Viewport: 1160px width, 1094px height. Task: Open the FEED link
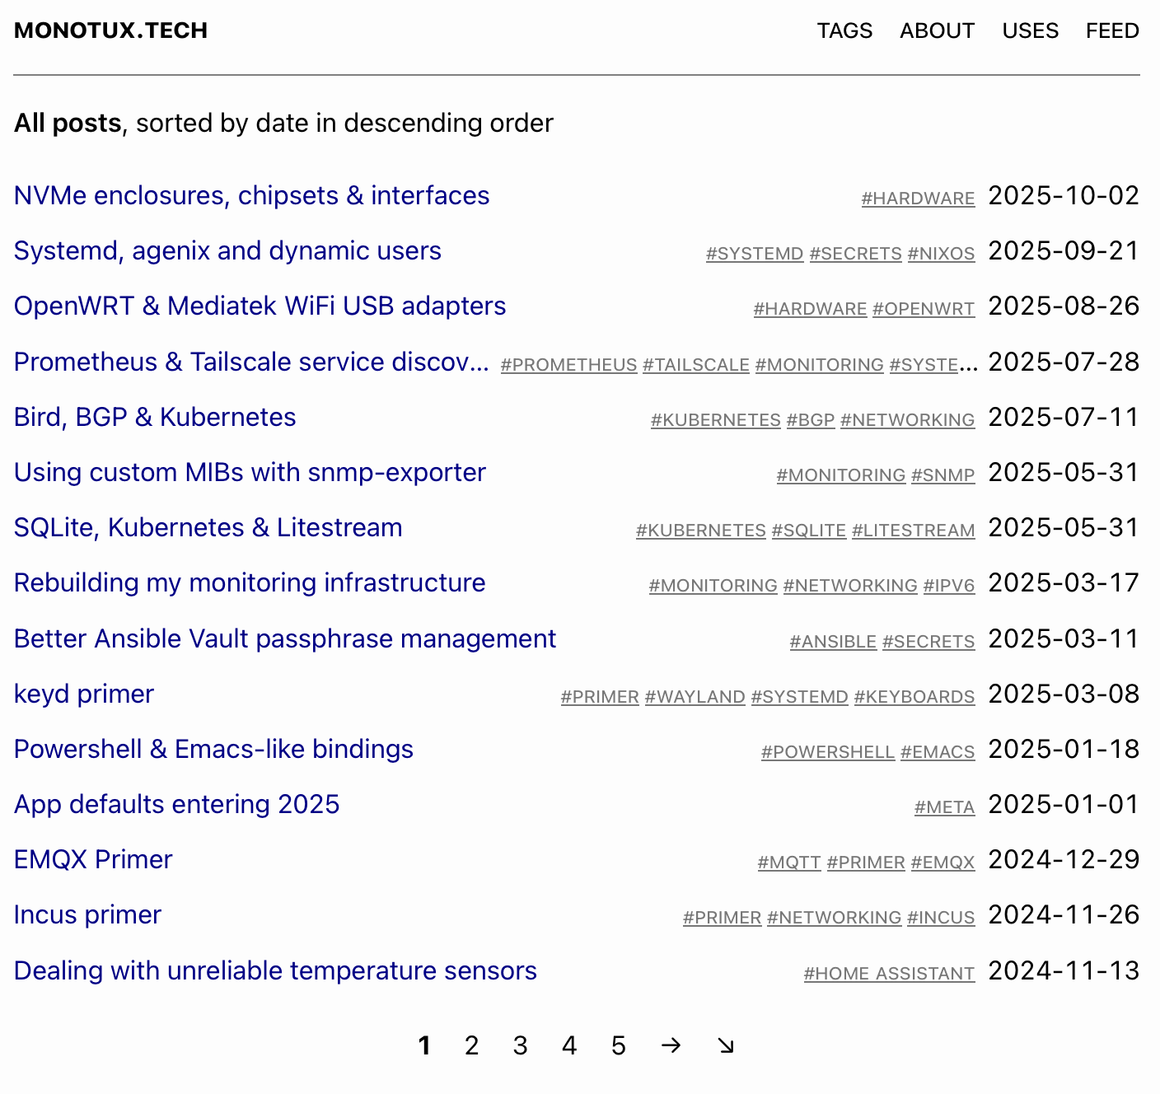pos(1111,30)
